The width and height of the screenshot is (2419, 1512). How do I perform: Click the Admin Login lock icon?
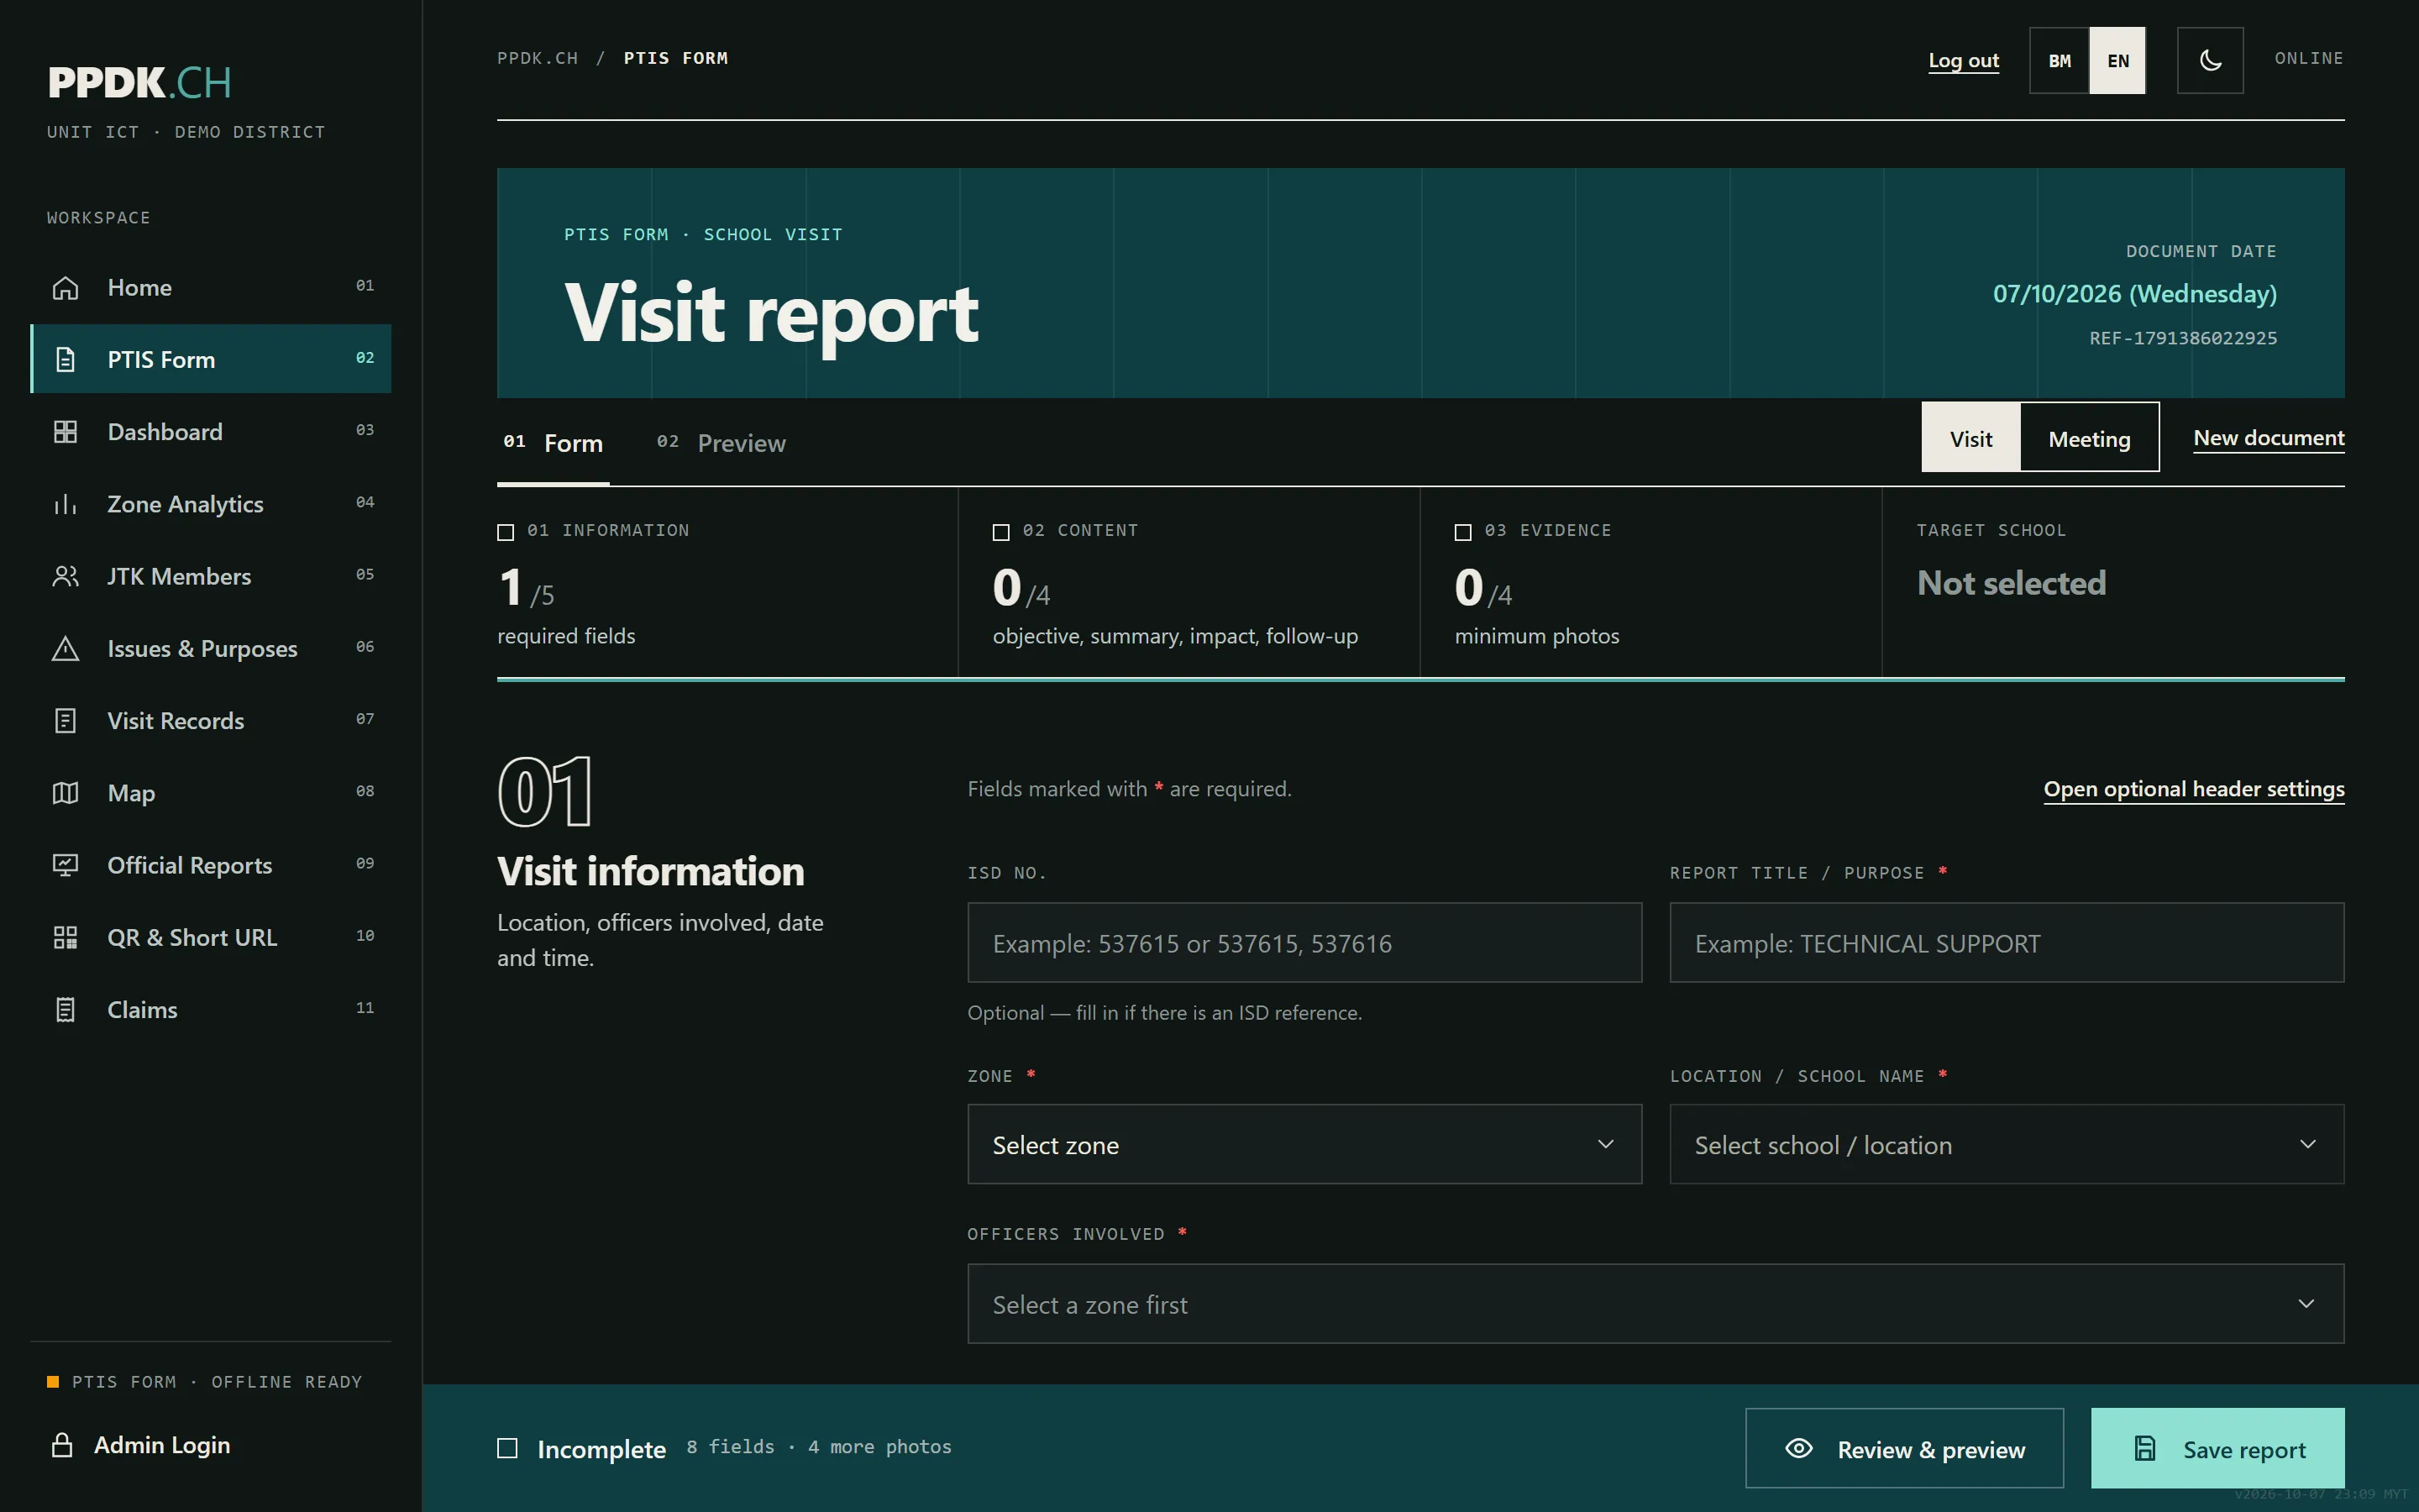click(x=62, y=1445)
